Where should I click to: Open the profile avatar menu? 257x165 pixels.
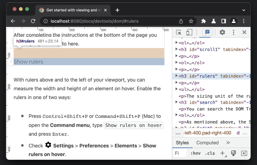(x=234, y=21)
